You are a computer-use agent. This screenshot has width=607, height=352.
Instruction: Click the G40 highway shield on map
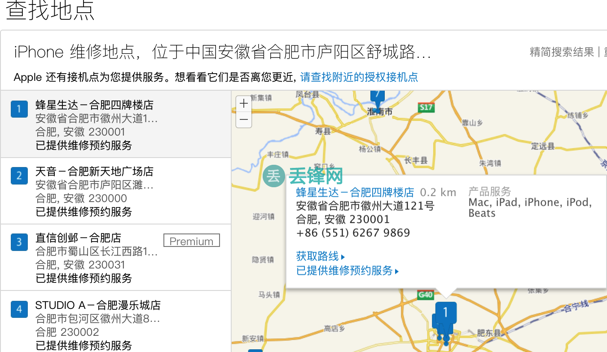(425, 295)
